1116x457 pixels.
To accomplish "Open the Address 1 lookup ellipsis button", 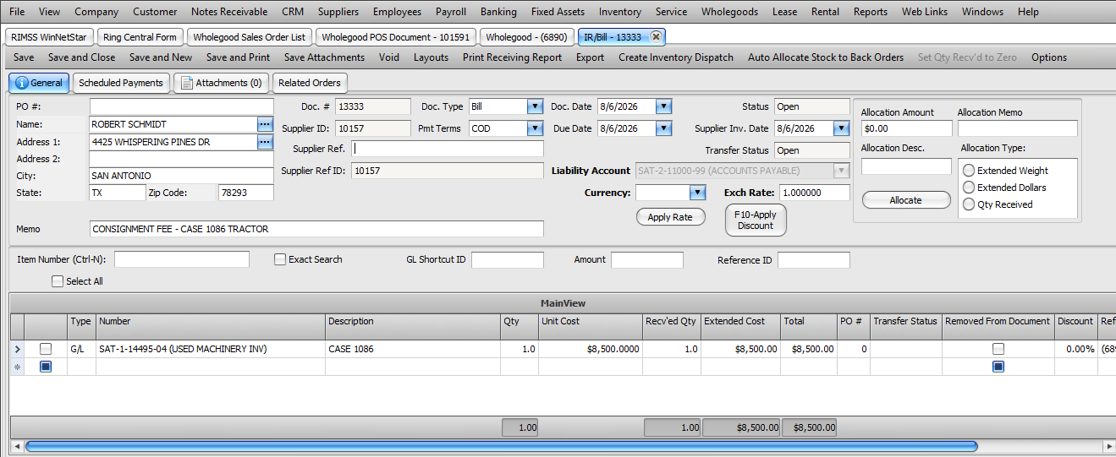I will 265,142.
